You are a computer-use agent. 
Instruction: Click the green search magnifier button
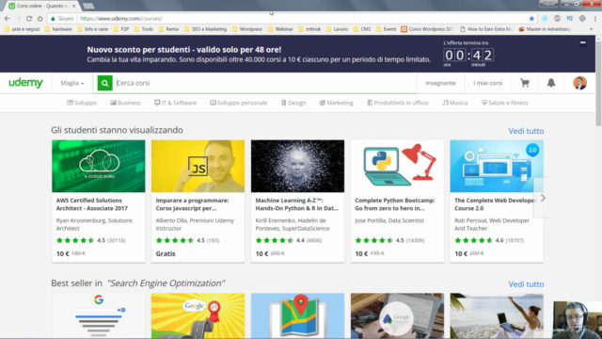tap(104, 83)
